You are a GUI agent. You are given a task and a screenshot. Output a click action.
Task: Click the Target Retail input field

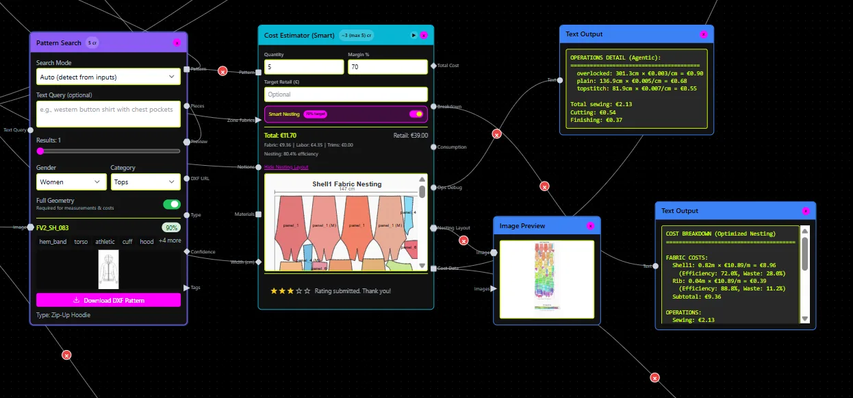click(x=346, y=95)
